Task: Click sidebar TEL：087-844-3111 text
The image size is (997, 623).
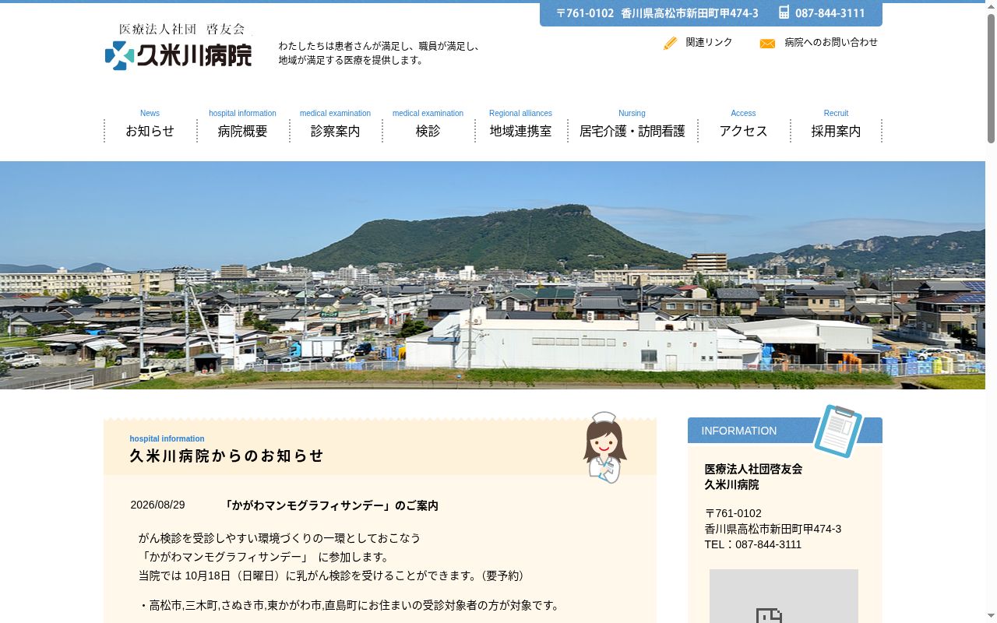Action: [753, 544]
